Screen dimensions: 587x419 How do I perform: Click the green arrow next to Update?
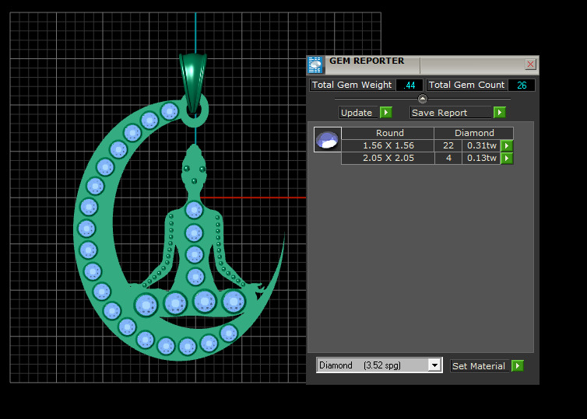385,113
